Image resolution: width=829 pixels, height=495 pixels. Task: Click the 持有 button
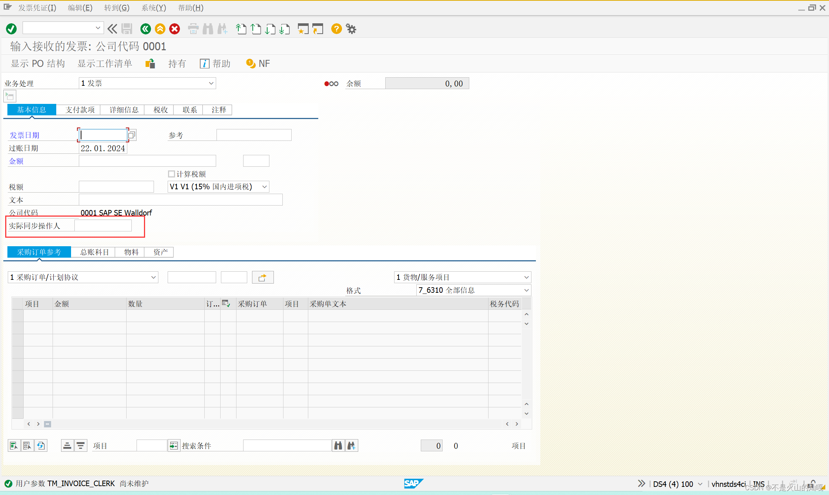click(x=177, y=64)
